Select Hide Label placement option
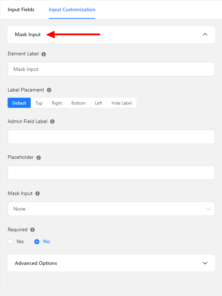Viewport: 222px width, 296px height. tap(121, 103)
